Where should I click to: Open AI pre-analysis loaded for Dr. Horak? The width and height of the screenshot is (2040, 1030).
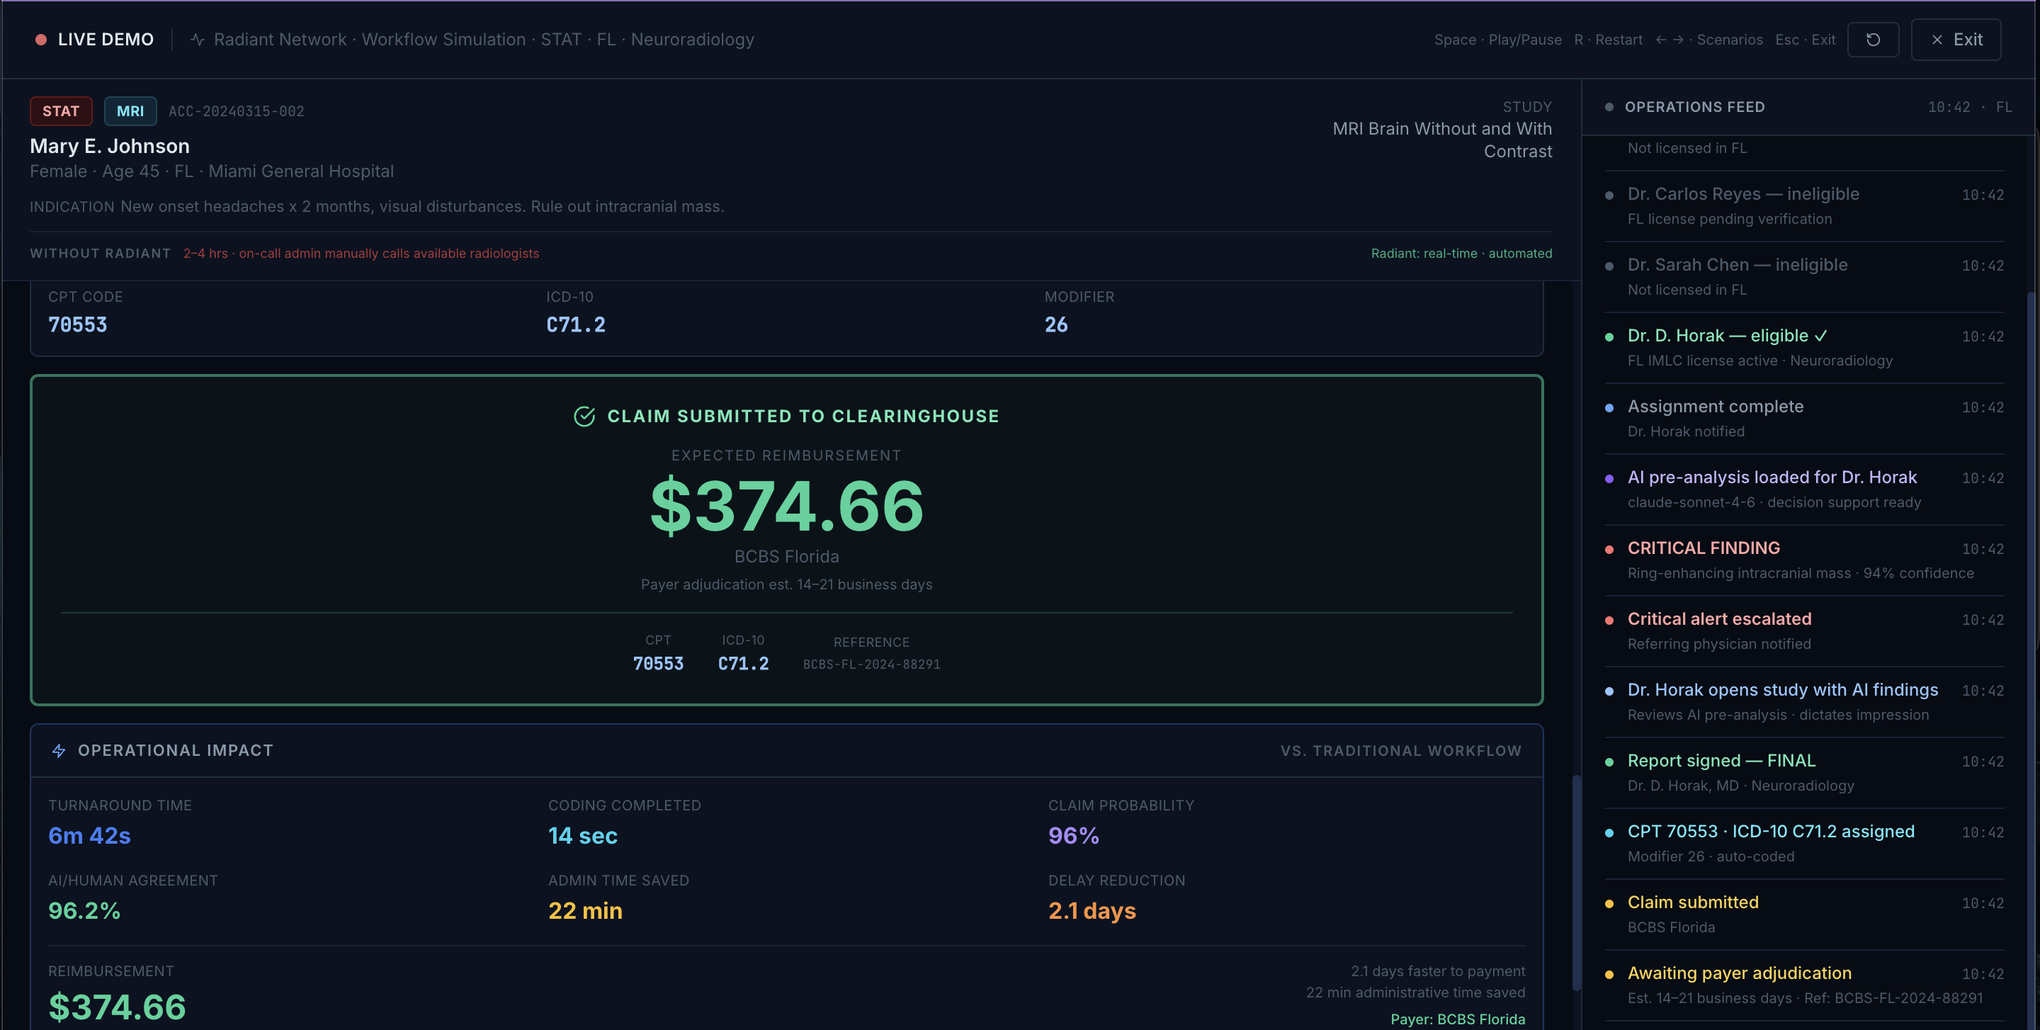pyautogui.click(x=1804, y=489)
